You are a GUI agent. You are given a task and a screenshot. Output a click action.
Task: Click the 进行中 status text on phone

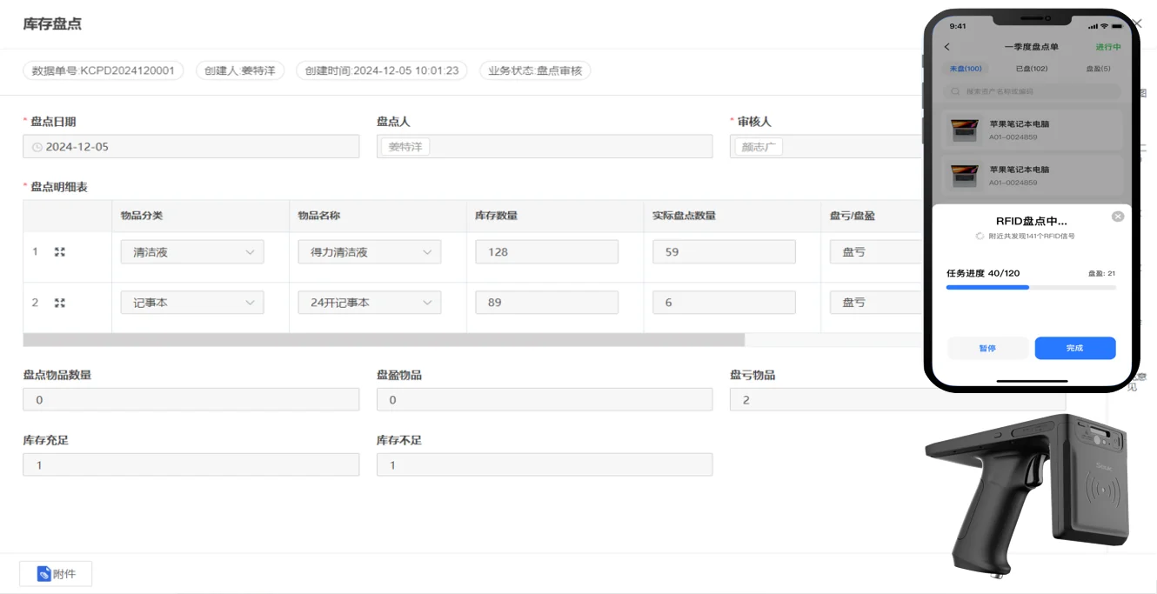click(1108, 47)
